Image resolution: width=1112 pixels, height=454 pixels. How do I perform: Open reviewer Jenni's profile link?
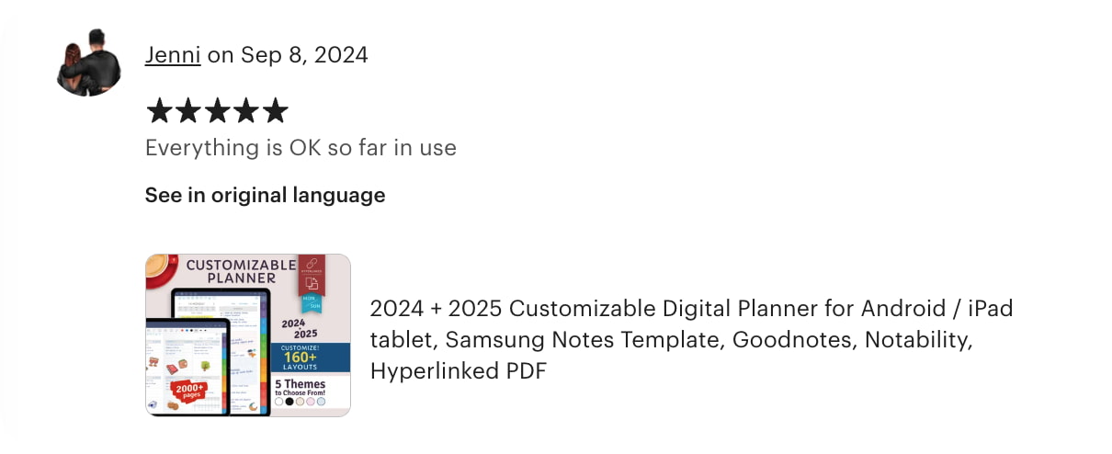coord(173,55)
